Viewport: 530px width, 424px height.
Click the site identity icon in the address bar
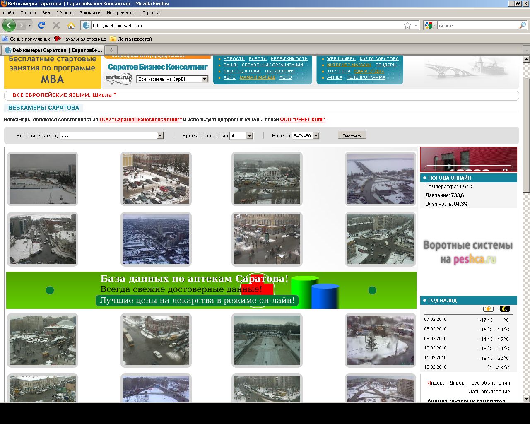[x=86, y=25]
